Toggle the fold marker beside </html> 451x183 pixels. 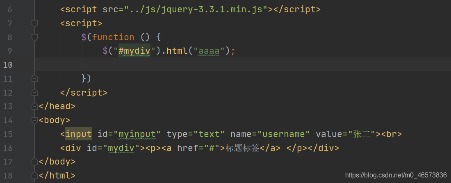[34, 175]
